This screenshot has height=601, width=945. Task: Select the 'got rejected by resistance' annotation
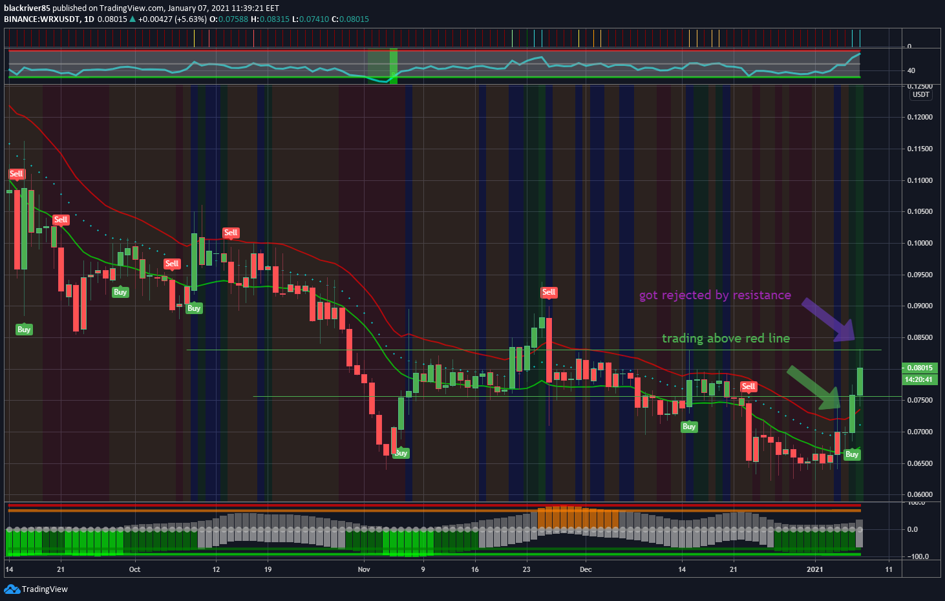[x=715, y=295]
